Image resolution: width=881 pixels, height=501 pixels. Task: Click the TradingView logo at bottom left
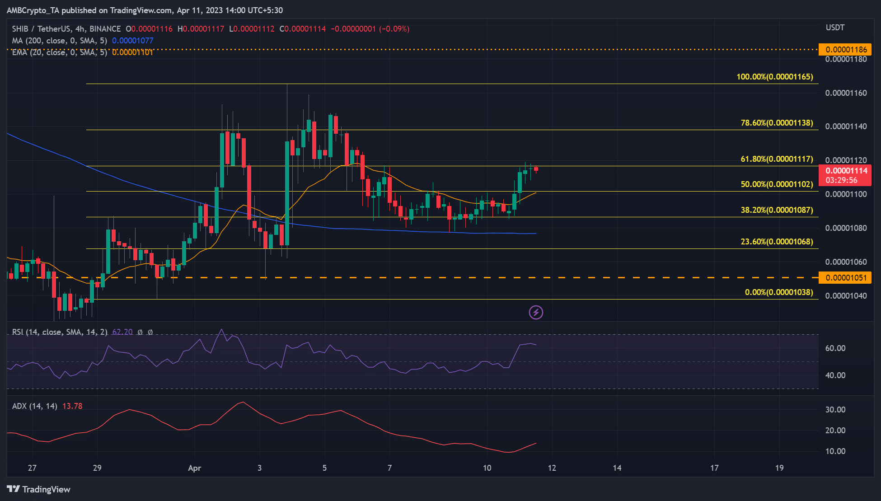tap(39, 489)
